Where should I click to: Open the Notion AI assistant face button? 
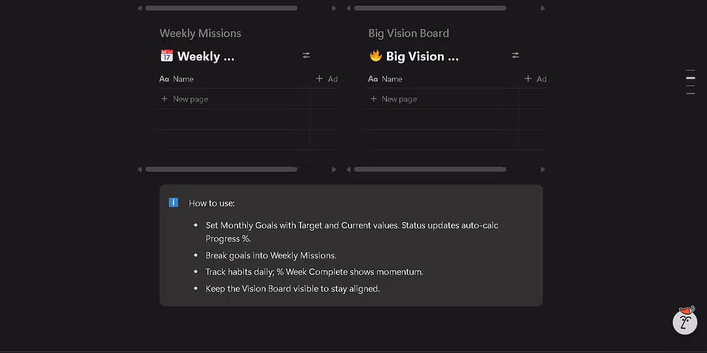coord(685,321)
